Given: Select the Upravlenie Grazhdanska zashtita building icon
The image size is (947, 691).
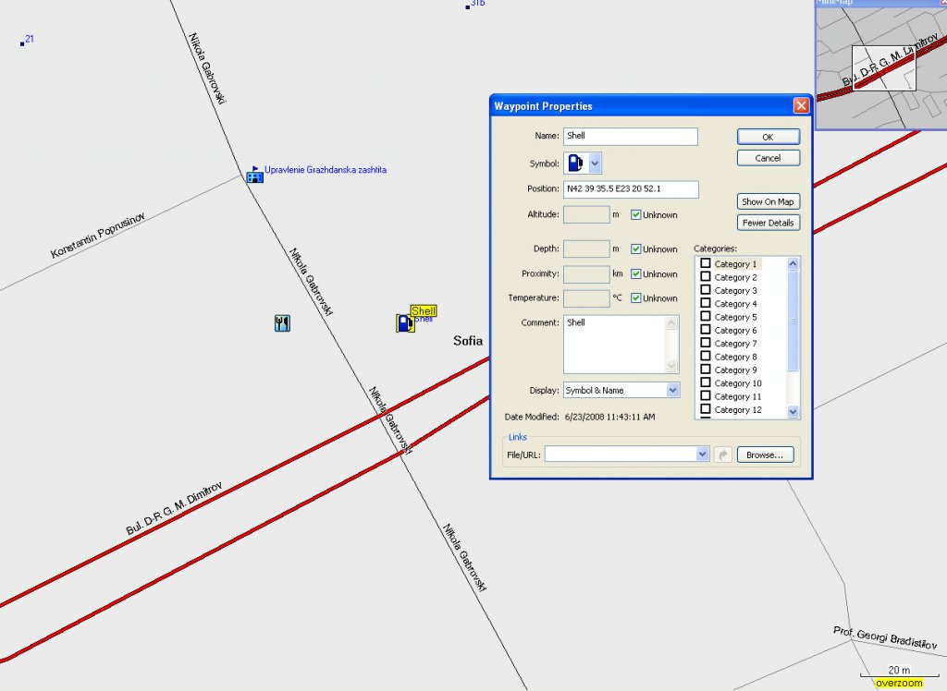Looking at the screenshot, I should click(254, 174).
